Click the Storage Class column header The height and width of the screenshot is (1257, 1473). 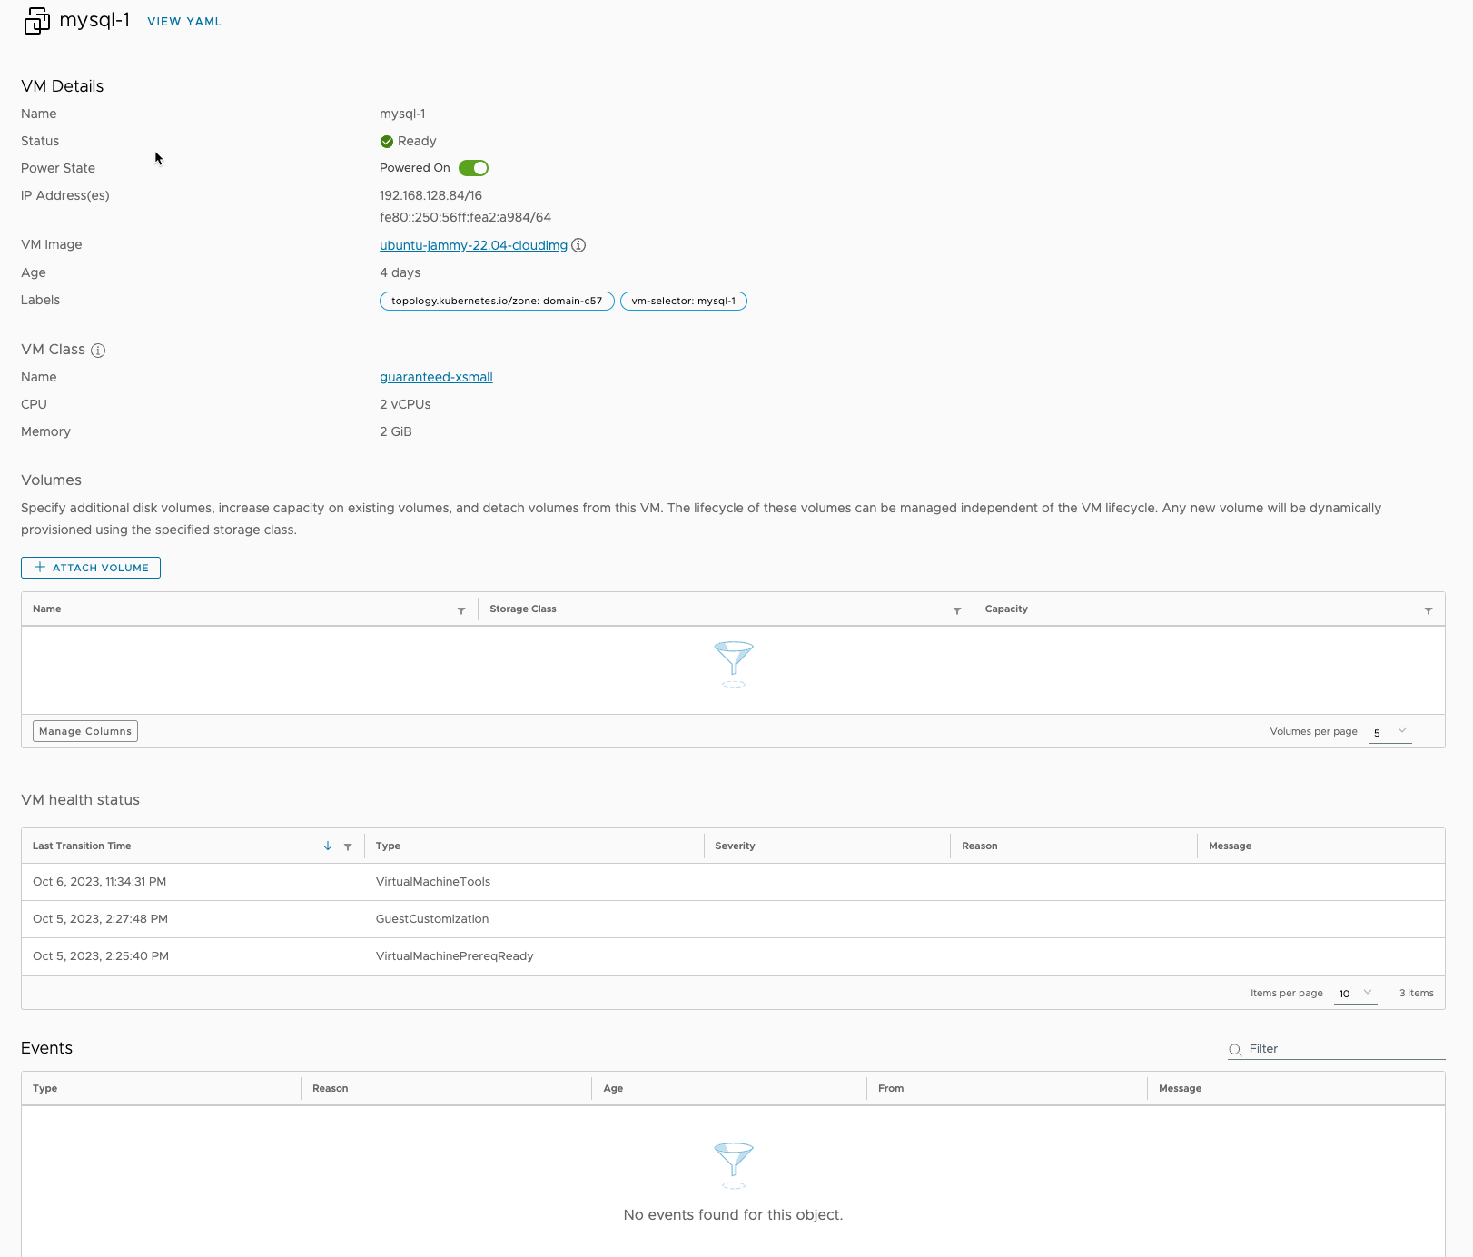[523, 609]
